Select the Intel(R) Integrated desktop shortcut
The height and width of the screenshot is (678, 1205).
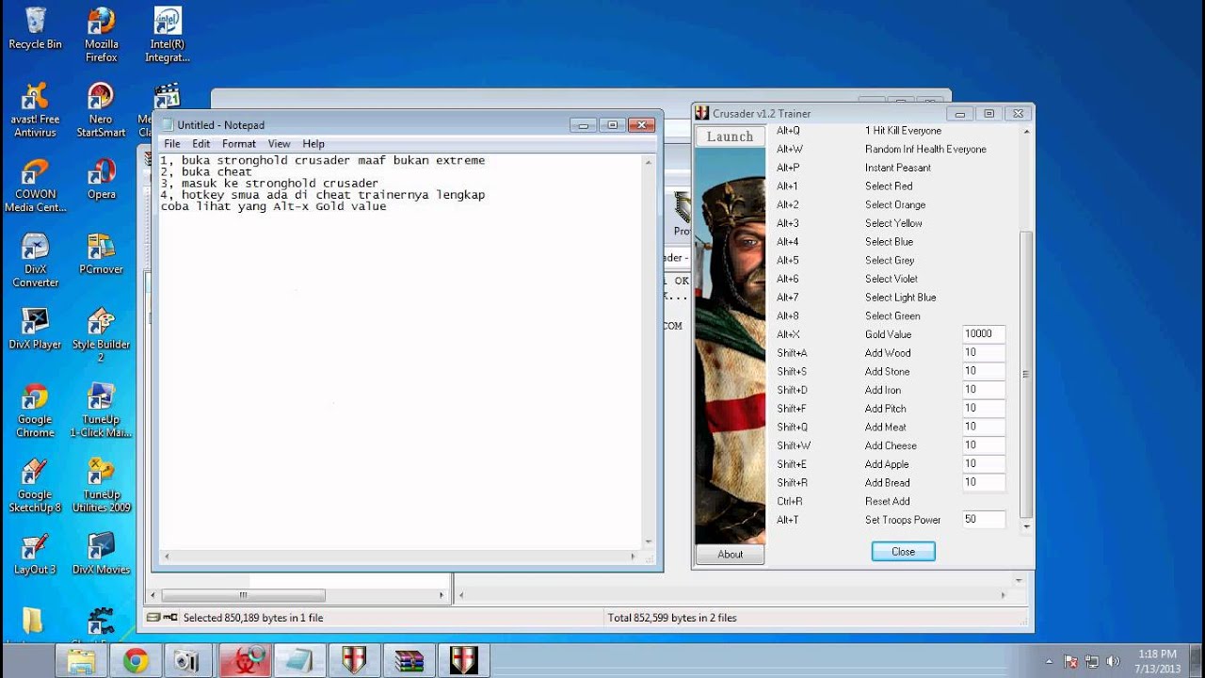(167, 34)
